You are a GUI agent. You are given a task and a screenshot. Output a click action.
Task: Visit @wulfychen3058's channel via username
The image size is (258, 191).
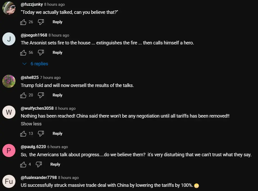[x=37, y=108]
